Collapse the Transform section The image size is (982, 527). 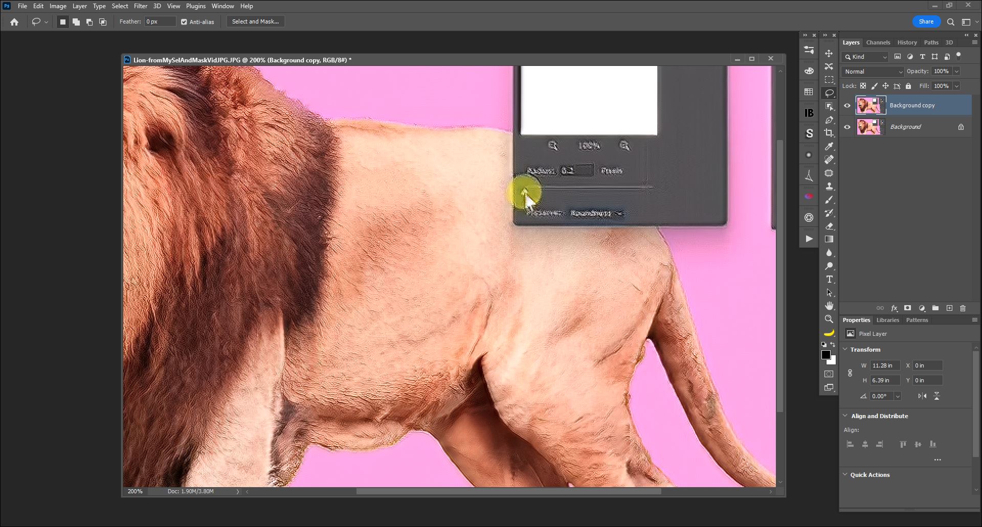(845, 350)
